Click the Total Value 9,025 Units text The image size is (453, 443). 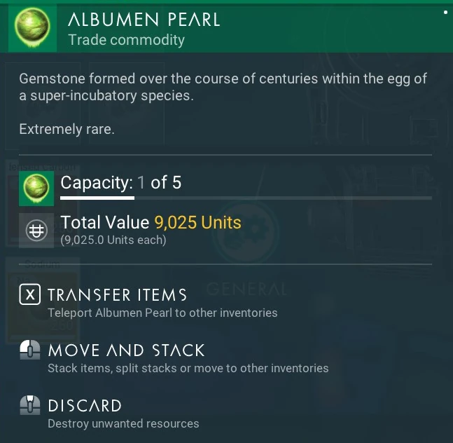coord(151,223)
